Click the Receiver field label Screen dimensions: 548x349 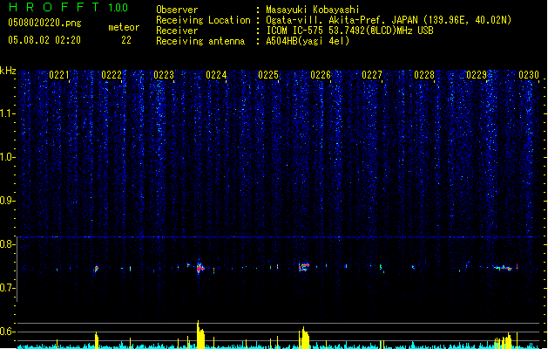click(x=177, y=31)
